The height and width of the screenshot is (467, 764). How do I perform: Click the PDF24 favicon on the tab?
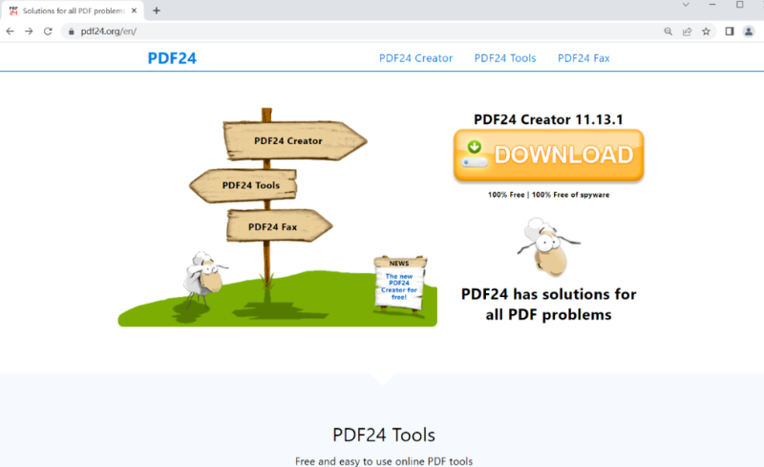pos(13,11)
